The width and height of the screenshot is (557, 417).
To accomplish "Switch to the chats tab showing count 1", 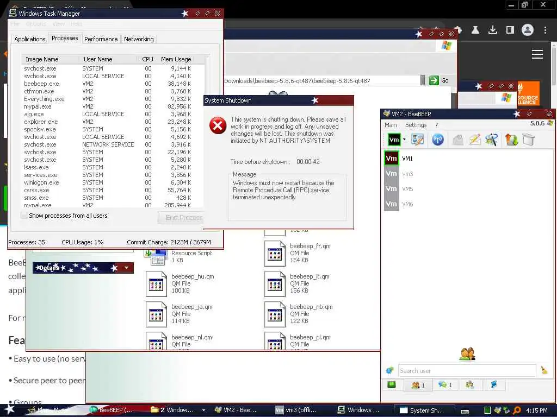I will 445,385.
